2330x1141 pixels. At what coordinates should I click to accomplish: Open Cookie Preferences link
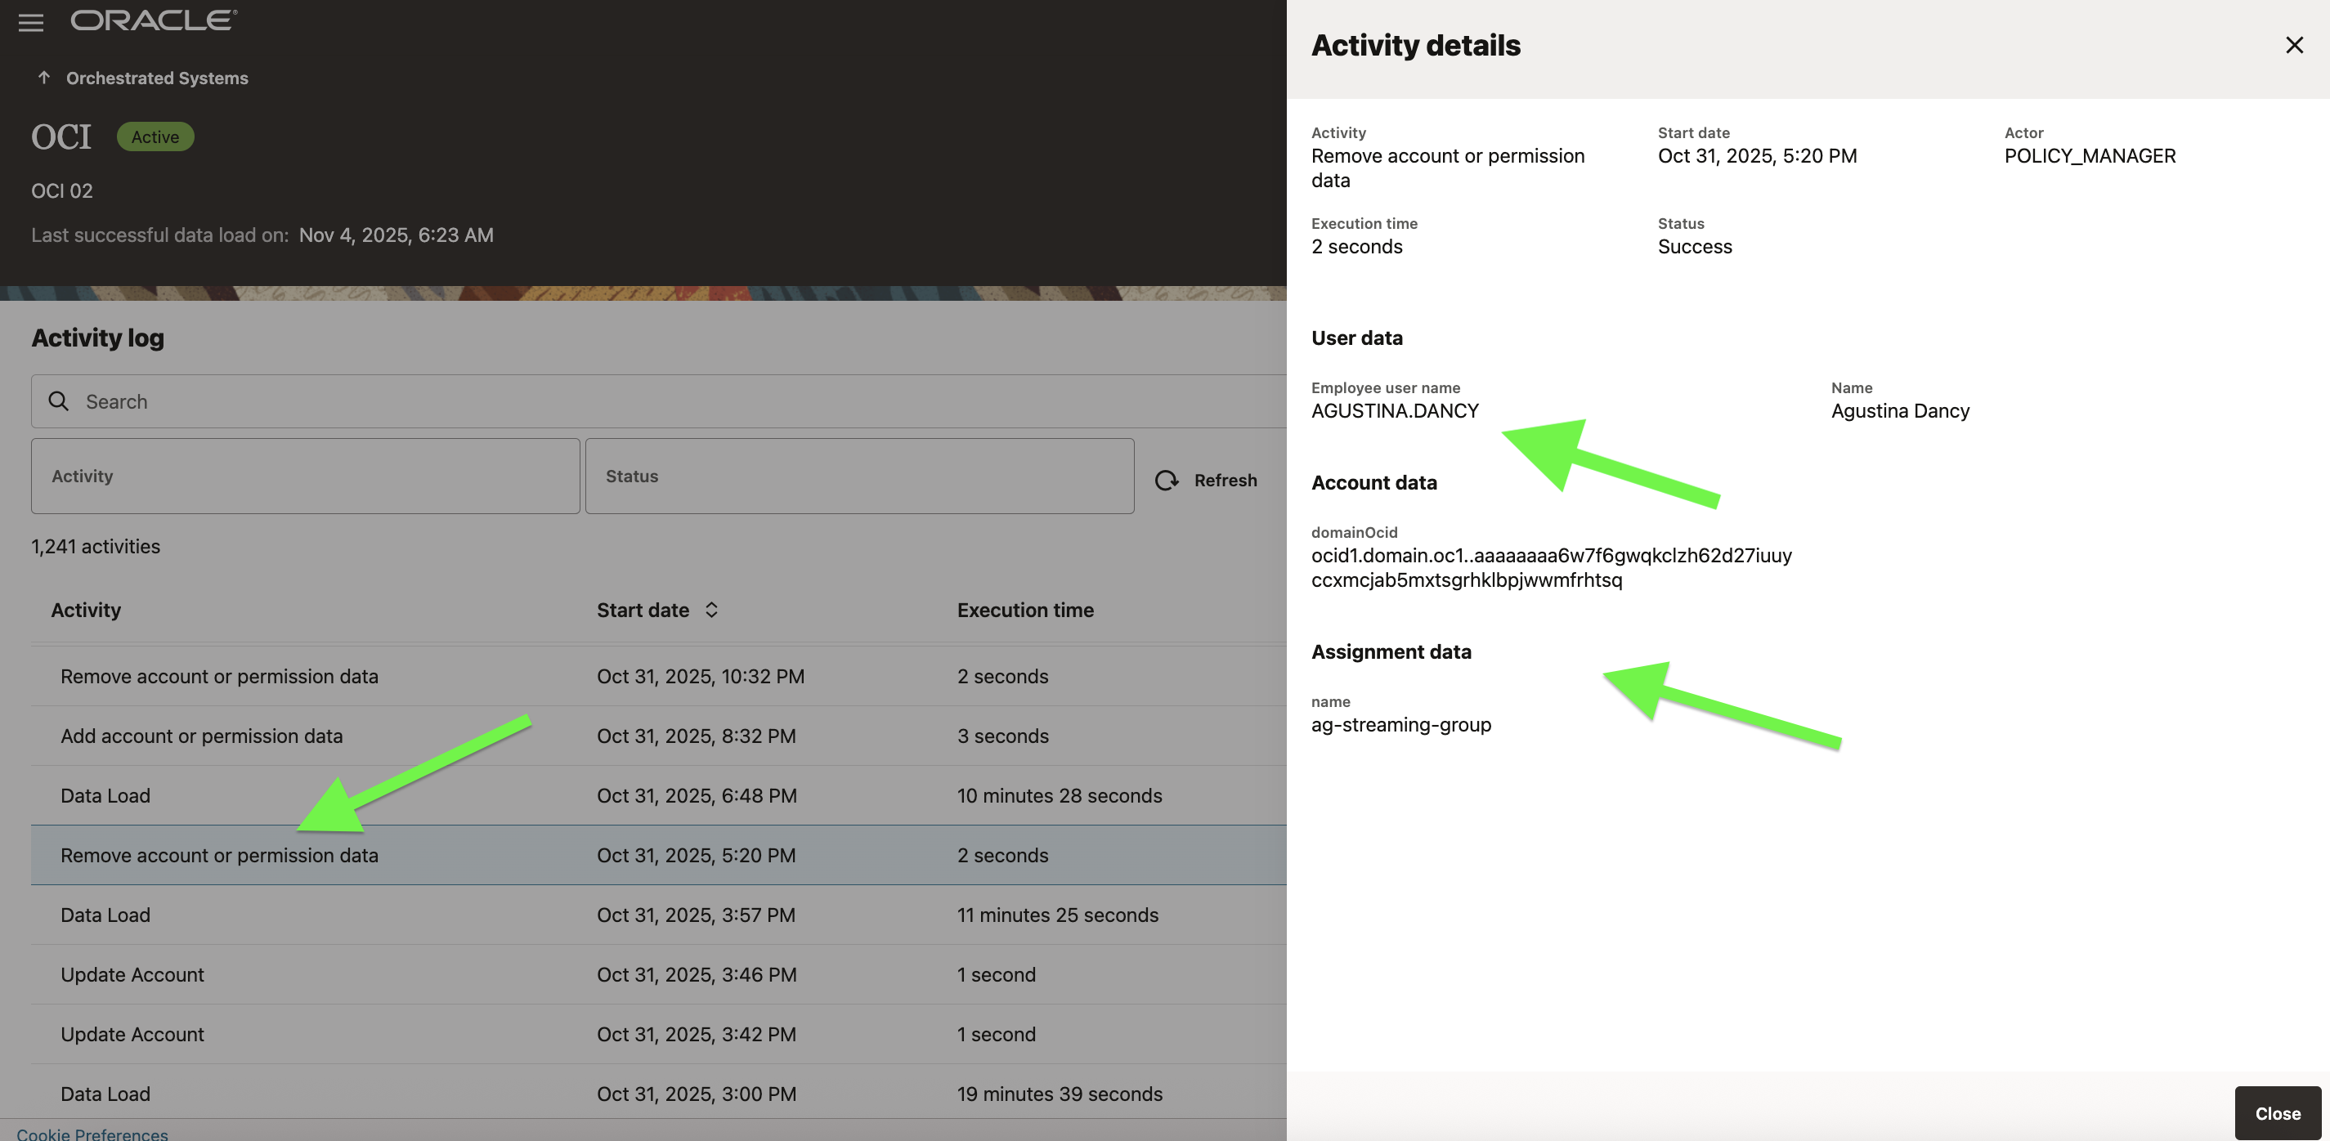point(92,1134)
